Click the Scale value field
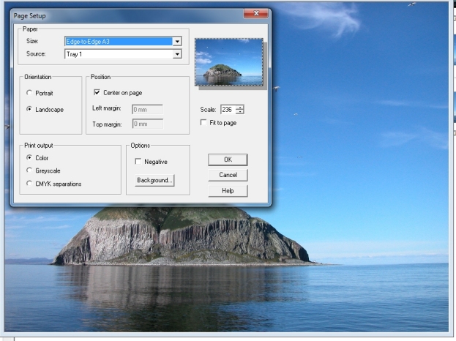This screenshot has width=456, height=341. (x=228, y=110)
